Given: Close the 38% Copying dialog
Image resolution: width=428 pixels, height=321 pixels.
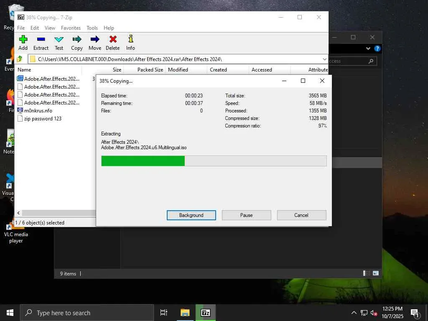Looking at the screenshot, I should coord(322,81).
